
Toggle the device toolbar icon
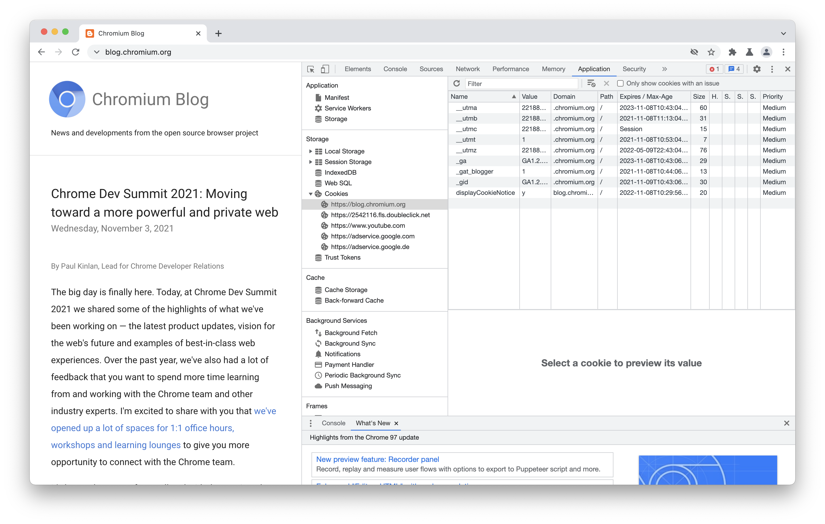(x=325, y=69)
